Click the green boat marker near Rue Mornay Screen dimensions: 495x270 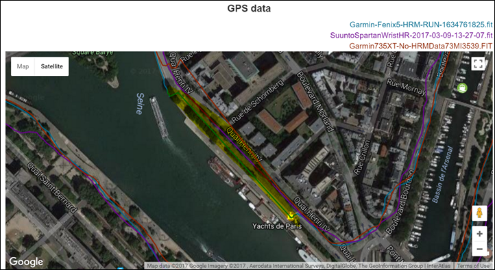pos(462,87)
